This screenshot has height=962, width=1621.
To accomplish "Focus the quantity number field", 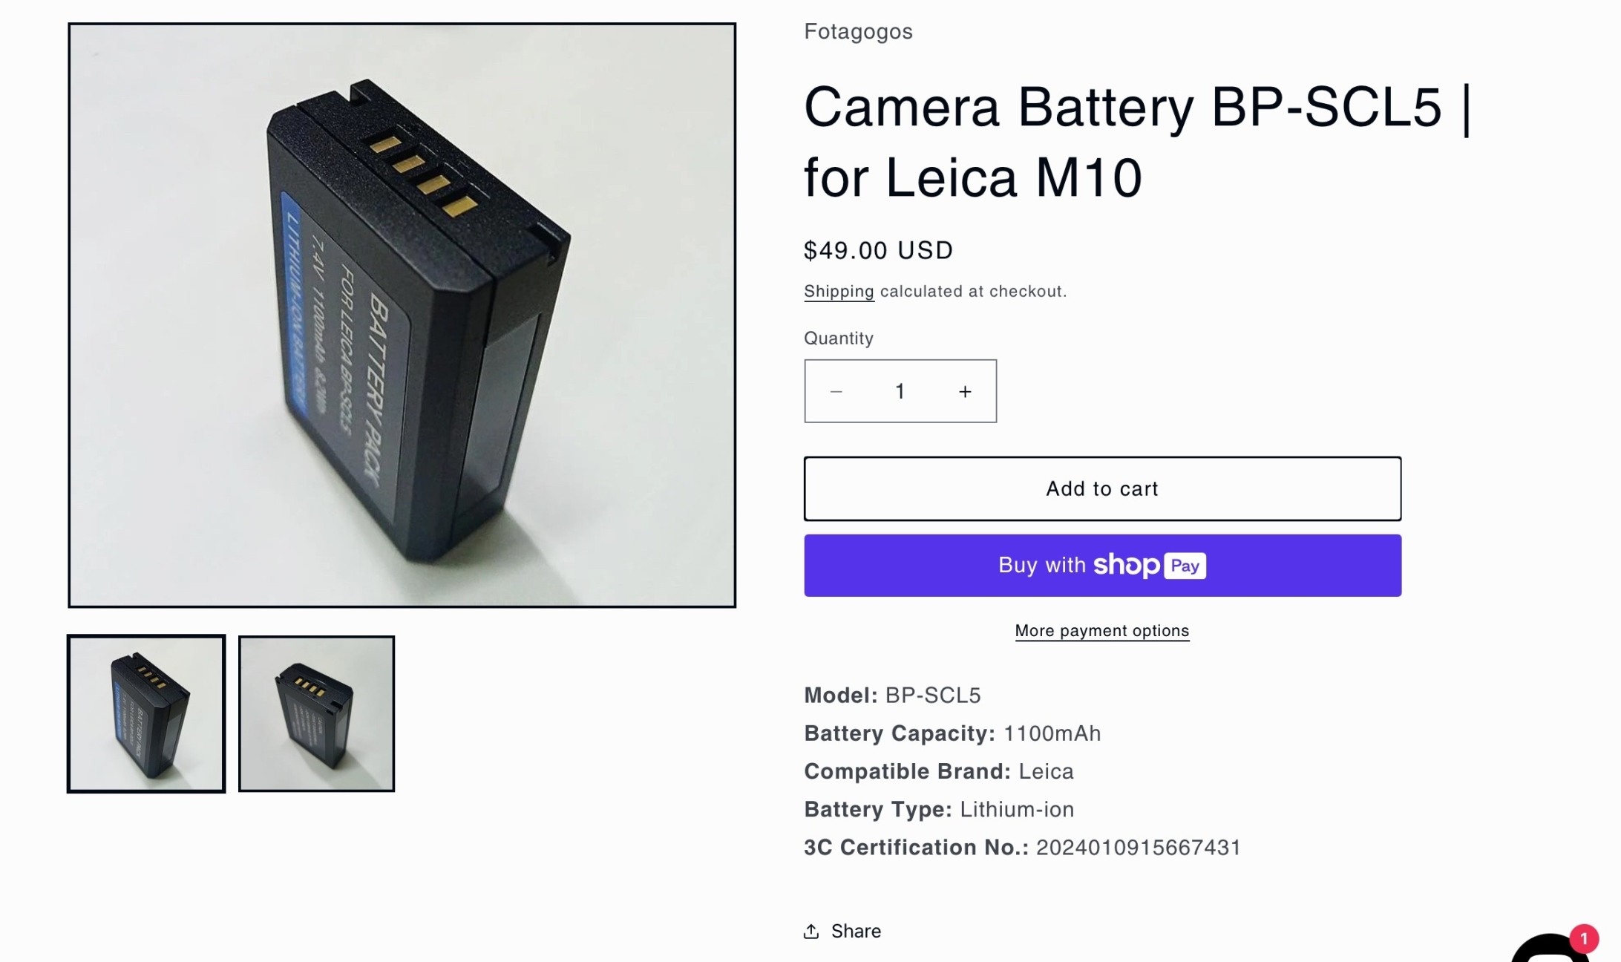I will (900, 391).
